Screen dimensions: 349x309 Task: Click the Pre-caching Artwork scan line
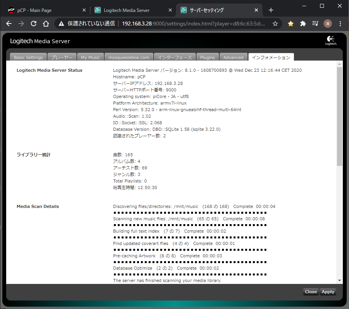point(168,256)
